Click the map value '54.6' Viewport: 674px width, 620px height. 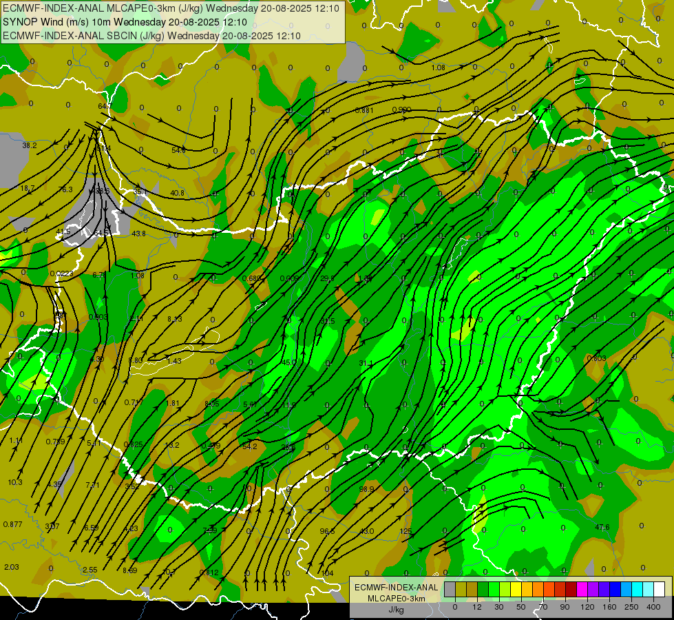tap(178, 150)
